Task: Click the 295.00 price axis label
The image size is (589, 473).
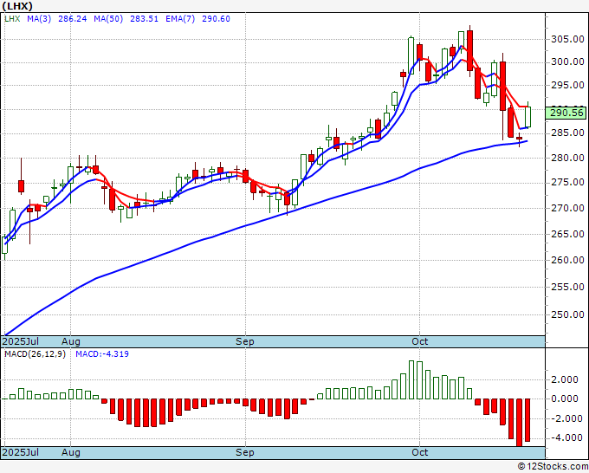Action: [x=567, y=85]
